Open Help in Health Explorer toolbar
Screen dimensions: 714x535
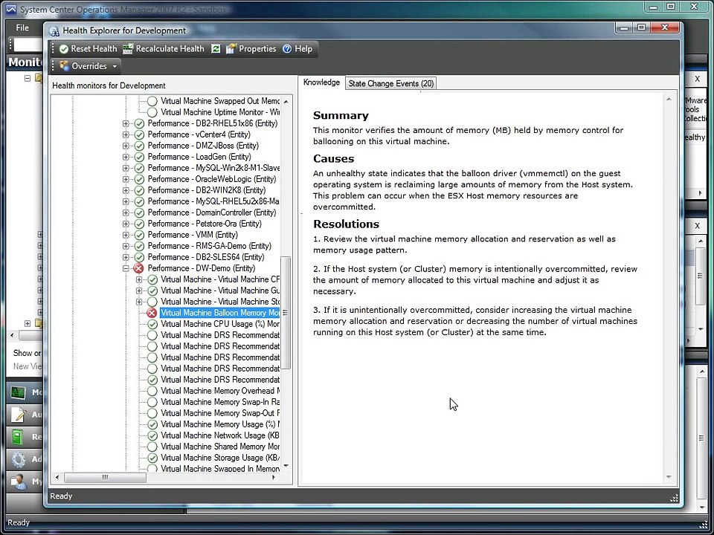[x=297, y=49]
